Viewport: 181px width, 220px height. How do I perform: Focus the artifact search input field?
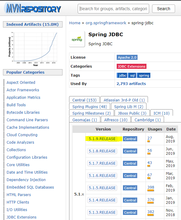(x=113, y=9)
